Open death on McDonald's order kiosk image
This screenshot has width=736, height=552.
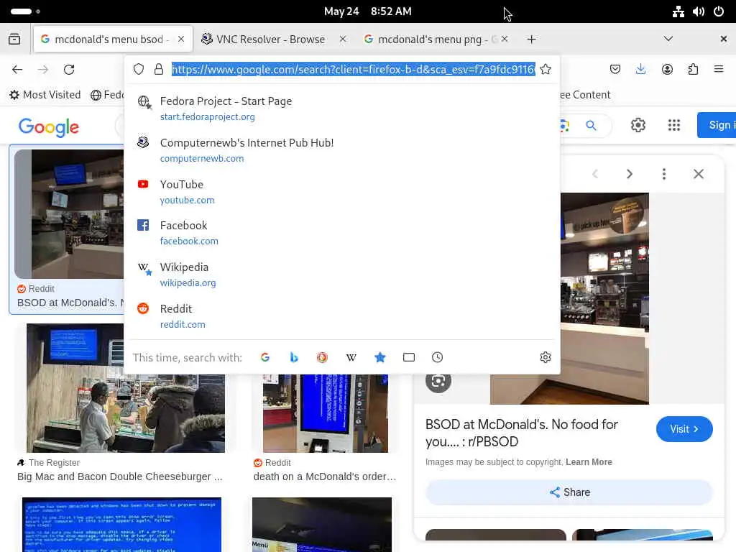pos(326,413)
